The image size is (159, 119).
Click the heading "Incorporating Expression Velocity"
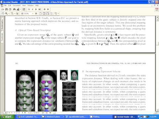103,71
